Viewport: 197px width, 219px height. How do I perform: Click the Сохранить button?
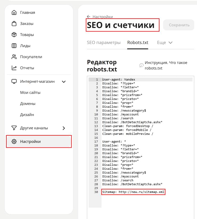(179, 25)
